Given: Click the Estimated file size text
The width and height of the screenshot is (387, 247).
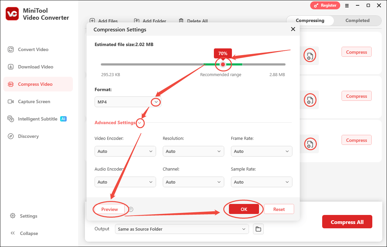Looking at the screenshot, I should click(124, 44).
